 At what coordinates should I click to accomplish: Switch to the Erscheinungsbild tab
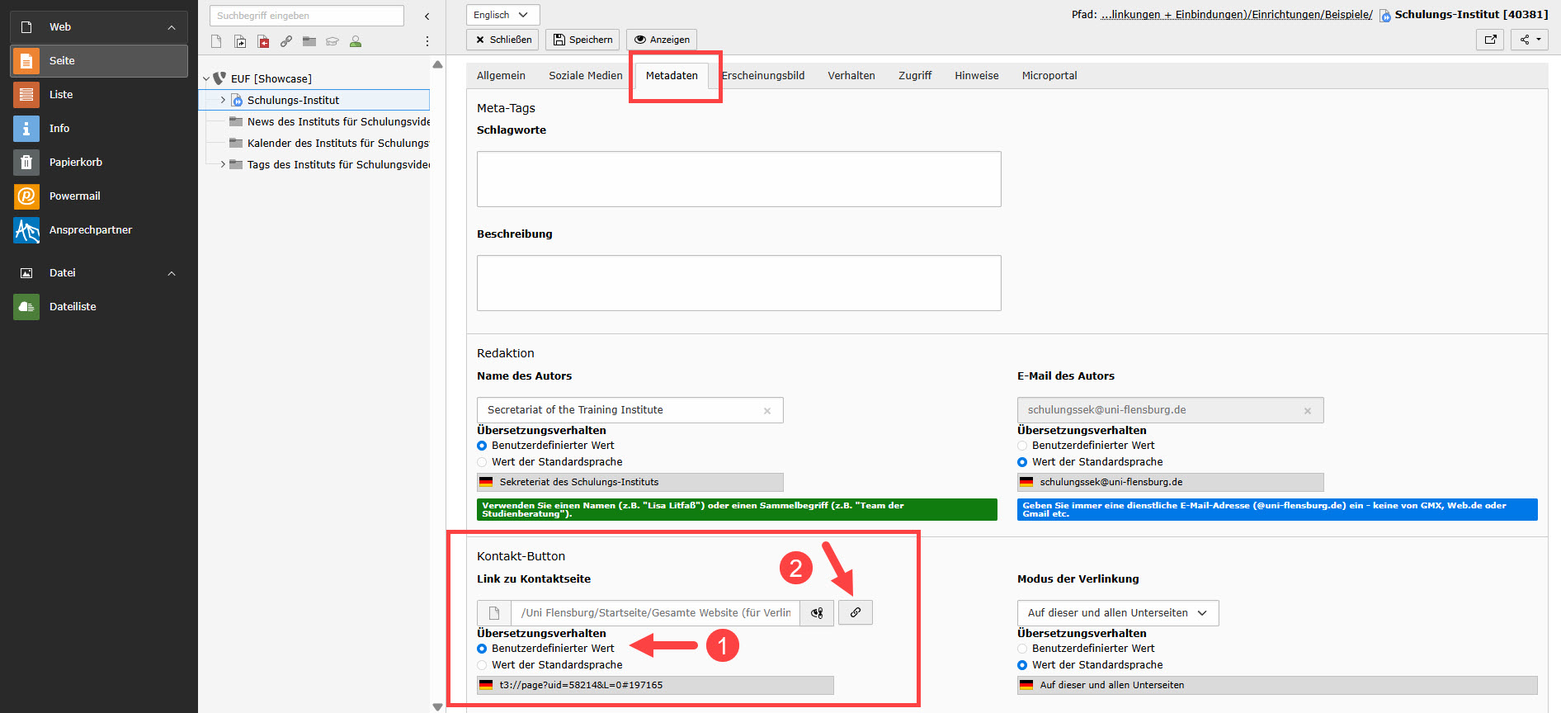[x=763, y=76]
